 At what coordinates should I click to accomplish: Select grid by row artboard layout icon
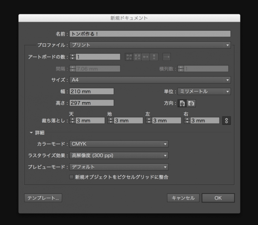pos(129,57)
